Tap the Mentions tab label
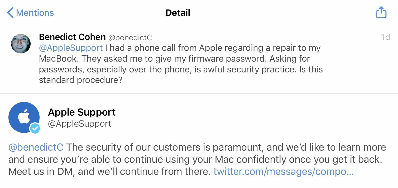 35,13
